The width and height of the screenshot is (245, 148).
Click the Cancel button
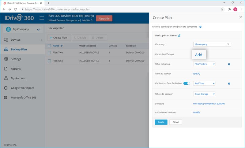[175, 122]
